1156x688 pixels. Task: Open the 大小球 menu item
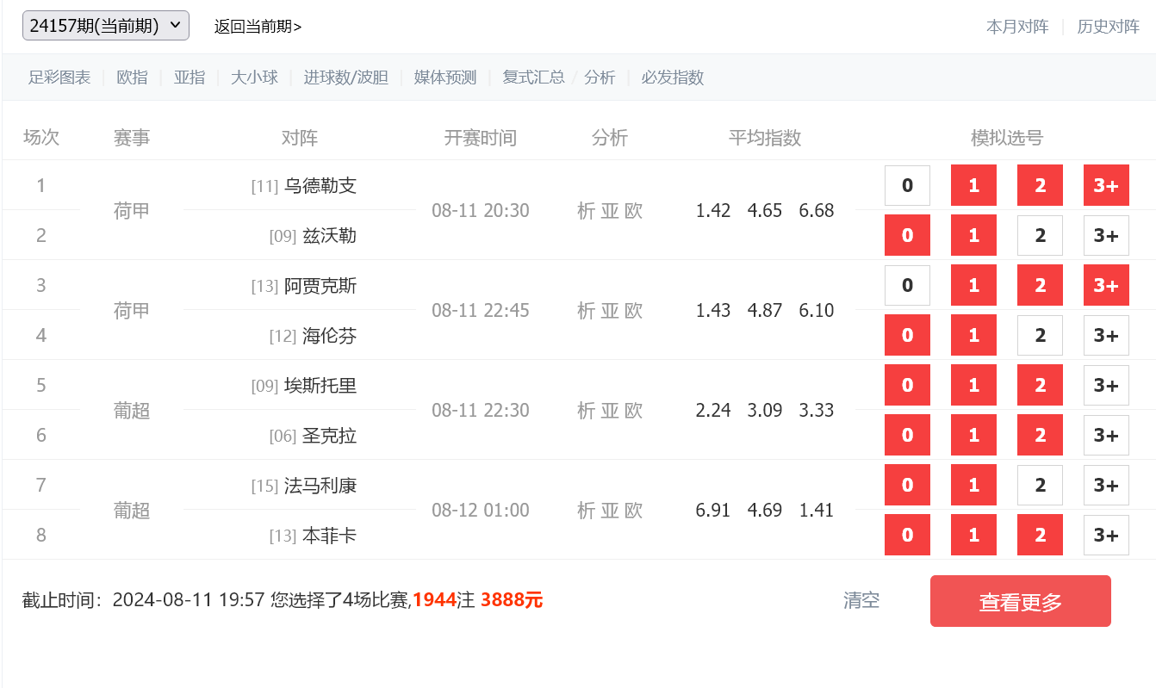click(254, 77)
